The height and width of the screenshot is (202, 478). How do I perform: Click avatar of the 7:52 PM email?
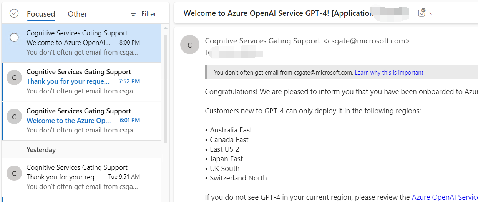pos(14,78)
